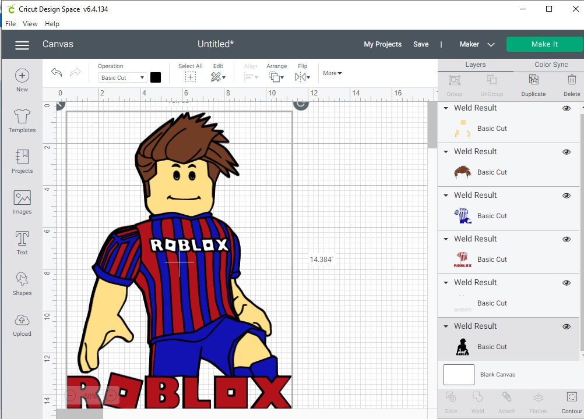584x419 pixels.
Task: Click the rotate handle on the selection
Action: (x=301, y=105)
